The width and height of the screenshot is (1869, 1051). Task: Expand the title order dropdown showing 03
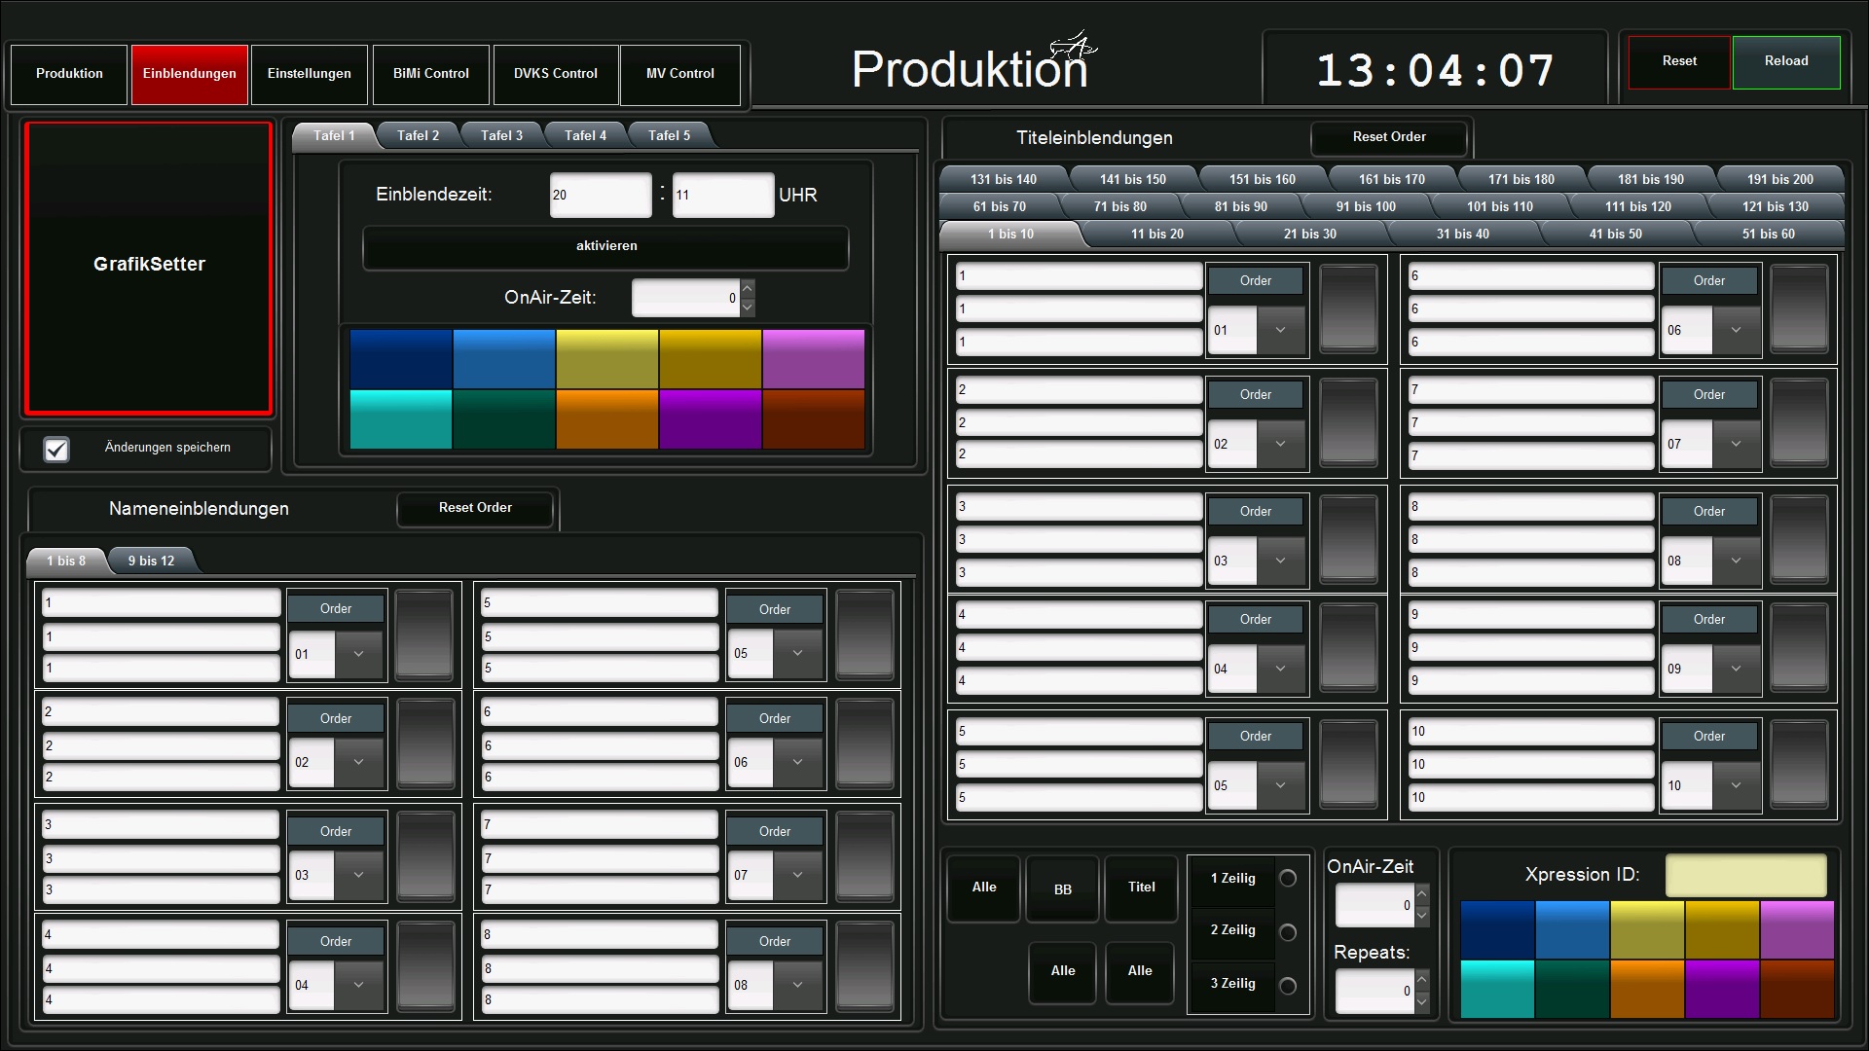pyautogui.click(x=1280, y=561)
